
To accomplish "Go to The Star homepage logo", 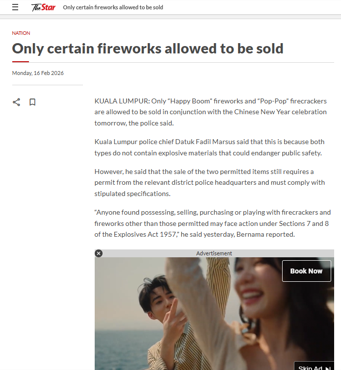I will 44,7.
